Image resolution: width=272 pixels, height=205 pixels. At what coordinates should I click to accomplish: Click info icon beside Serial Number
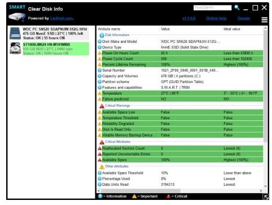(100, 70)
